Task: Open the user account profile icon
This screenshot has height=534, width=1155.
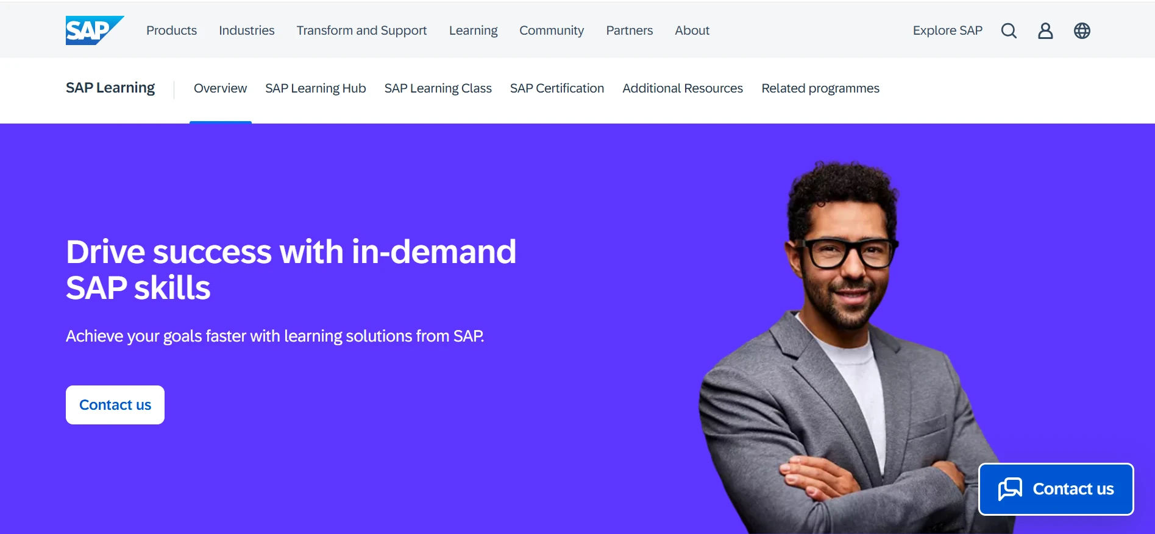Action: point(1045,30)
